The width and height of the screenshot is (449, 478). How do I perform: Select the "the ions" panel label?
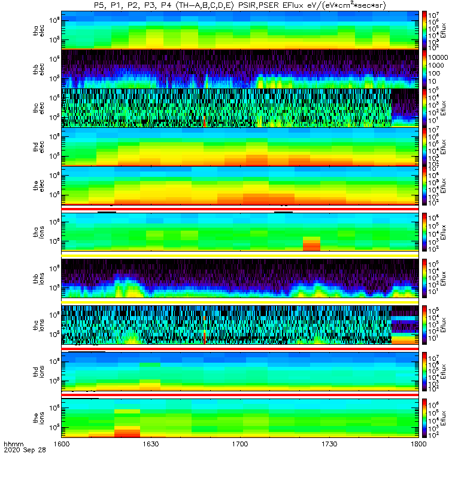(x=39, y=418)
